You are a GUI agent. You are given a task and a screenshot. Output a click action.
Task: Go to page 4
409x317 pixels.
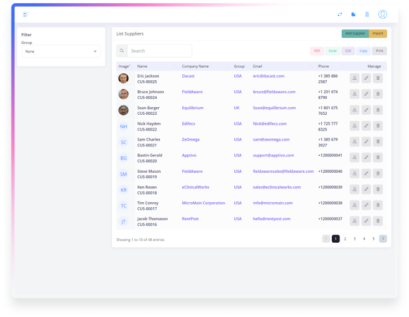point(364,239)
